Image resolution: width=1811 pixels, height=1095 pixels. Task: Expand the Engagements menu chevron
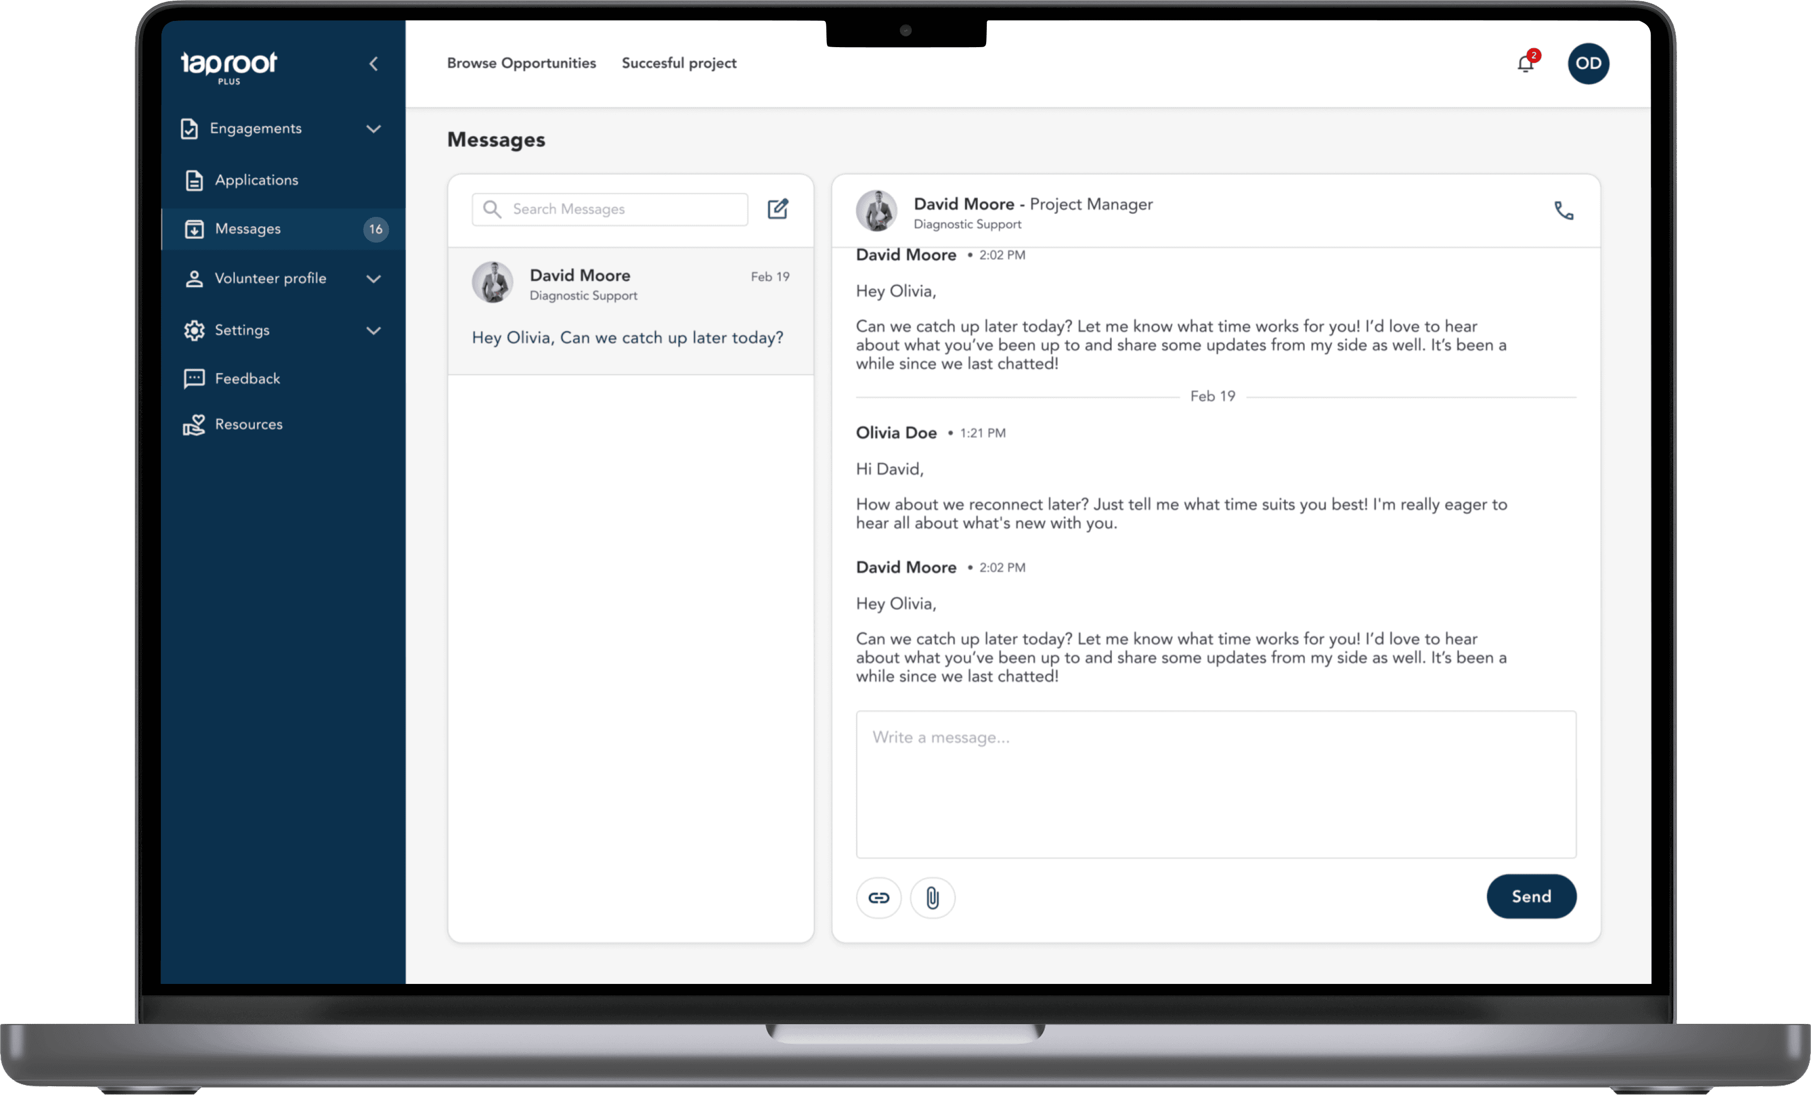(x=374, y=129)
